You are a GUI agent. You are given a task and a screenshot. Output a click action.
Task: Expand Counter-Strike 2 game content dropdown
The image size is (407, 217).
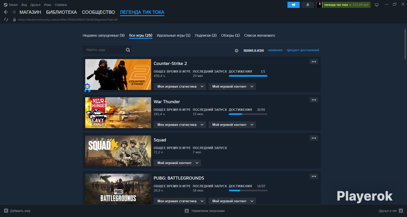(x=232, y=87)
